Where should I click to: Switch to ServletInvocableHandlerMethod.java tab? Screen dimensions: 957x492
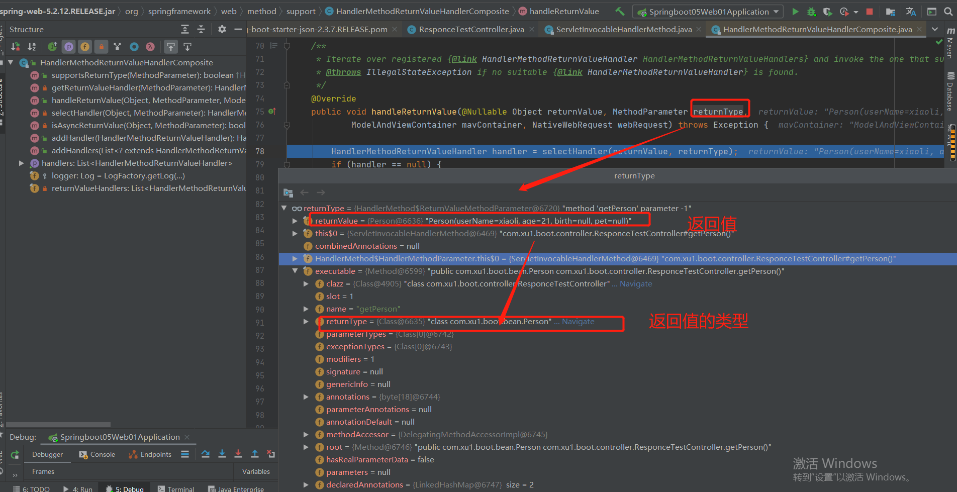[x=624, y=30]
